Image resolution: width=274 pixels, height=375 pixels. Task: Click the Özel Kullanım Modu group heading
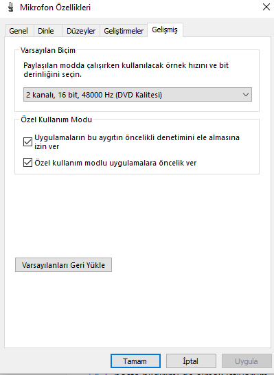(56, 120)
